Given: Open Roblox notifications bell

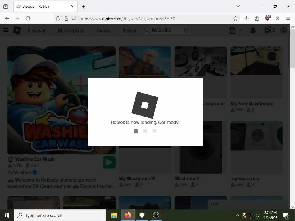Looking at the screenshot, I should coord(253,30).
